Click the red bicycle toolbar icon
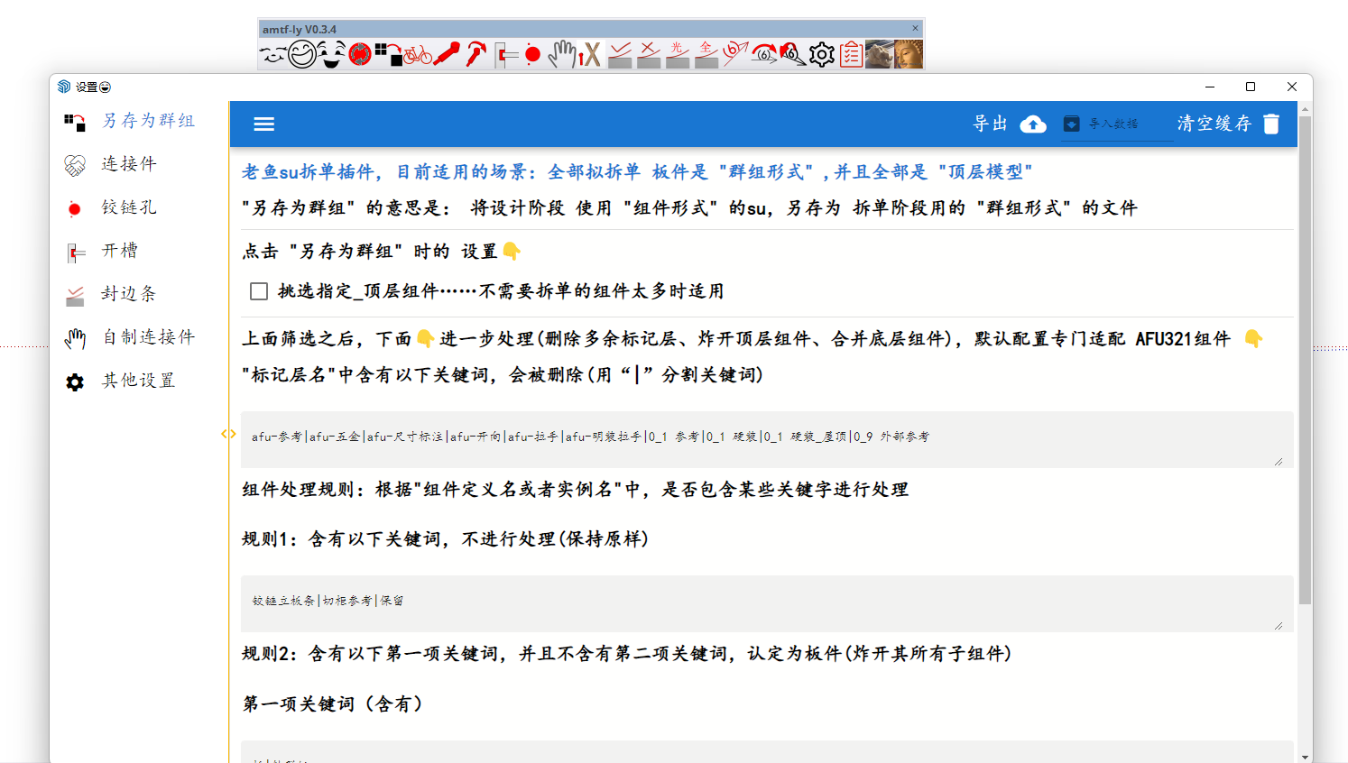 click(417, 55)
